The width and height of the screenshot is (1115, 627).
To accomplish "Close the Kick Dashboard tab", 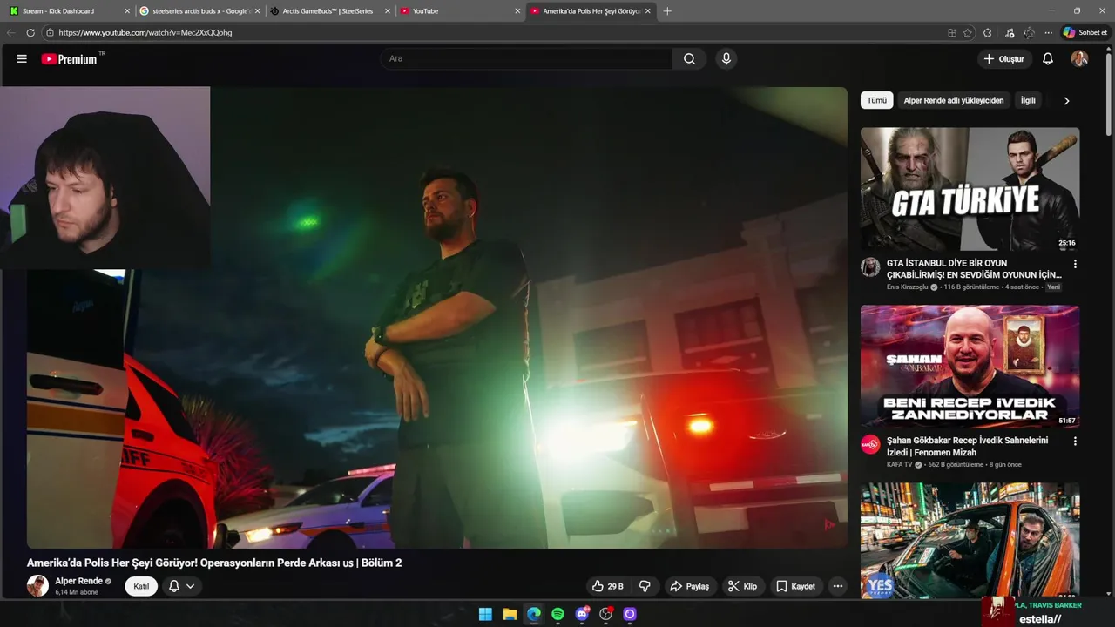I will pyautogui.click(x=127, y=11).
